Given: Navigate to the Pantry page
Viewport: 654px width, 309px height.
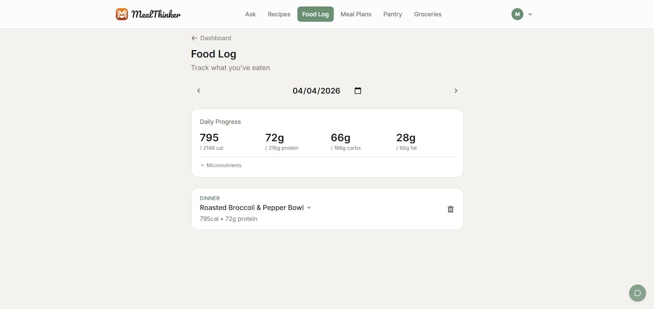Looking at the screenshot, I should click(x=392, y=14).
